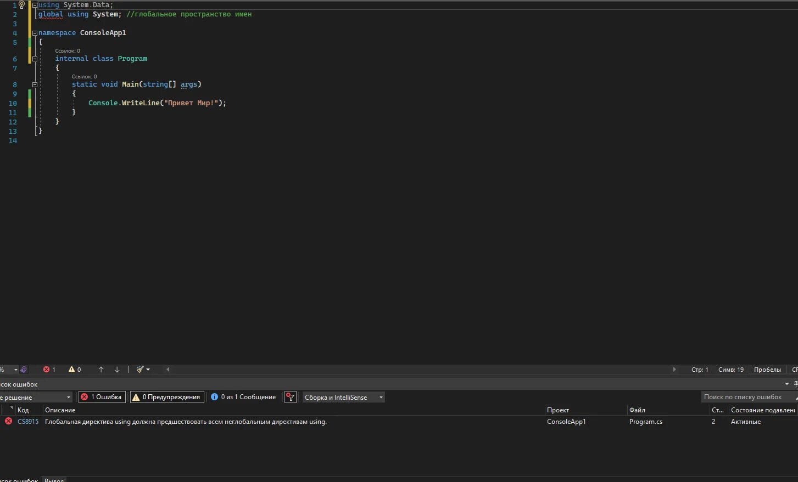
Task: Collapse the using directives block at line 1
Action: [x=35, y=5]
